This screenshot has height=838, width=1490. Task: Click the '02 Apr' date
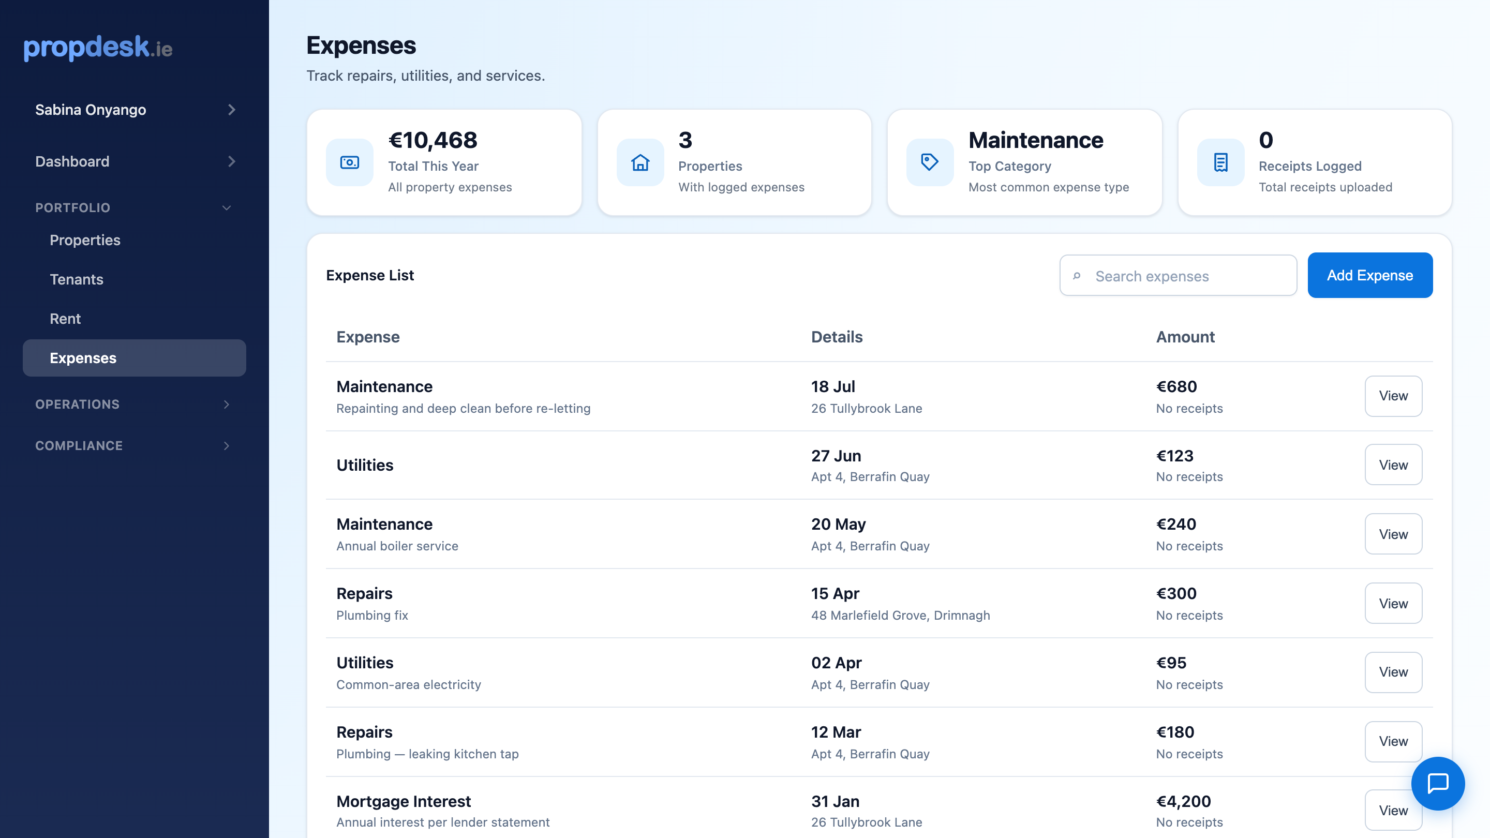tap(837, 663)
